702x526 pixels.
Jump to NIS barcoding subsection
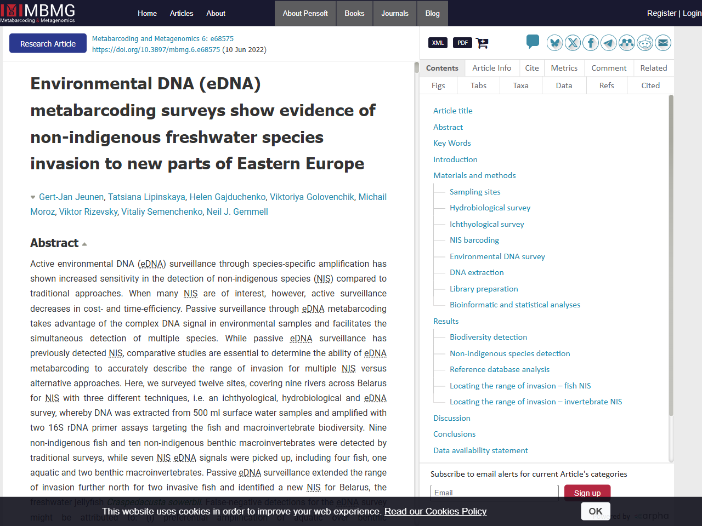point(474,240)
